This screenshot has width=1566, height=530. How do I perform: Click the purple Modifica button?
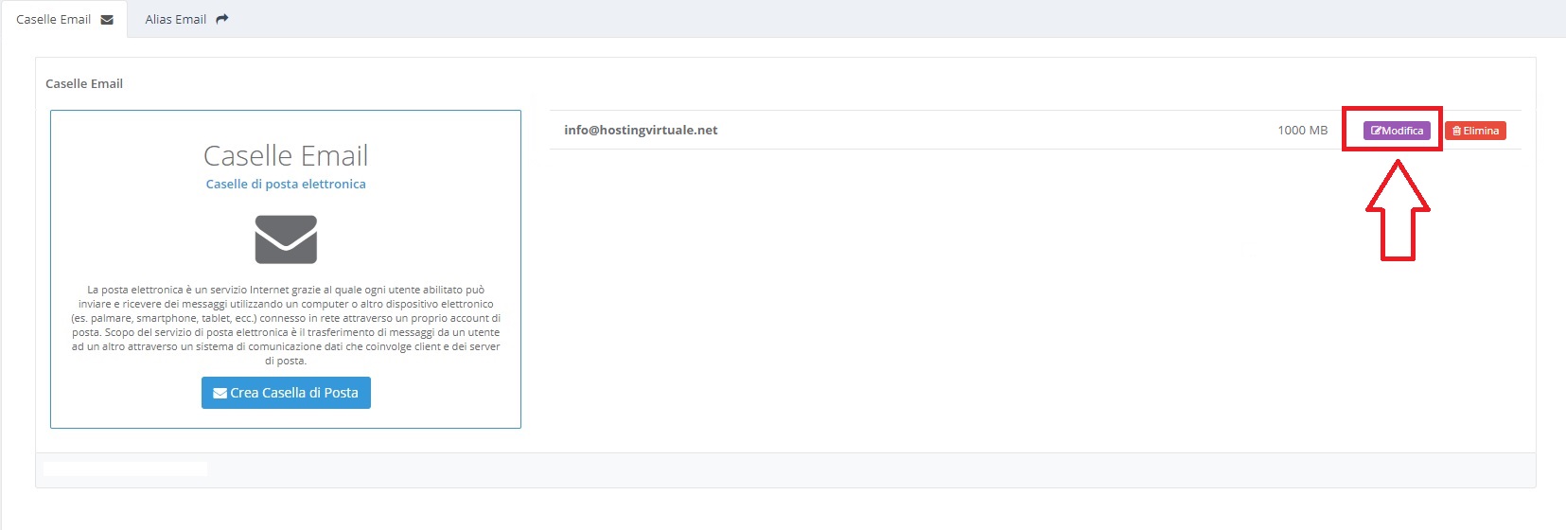(x=1397, y=131)
